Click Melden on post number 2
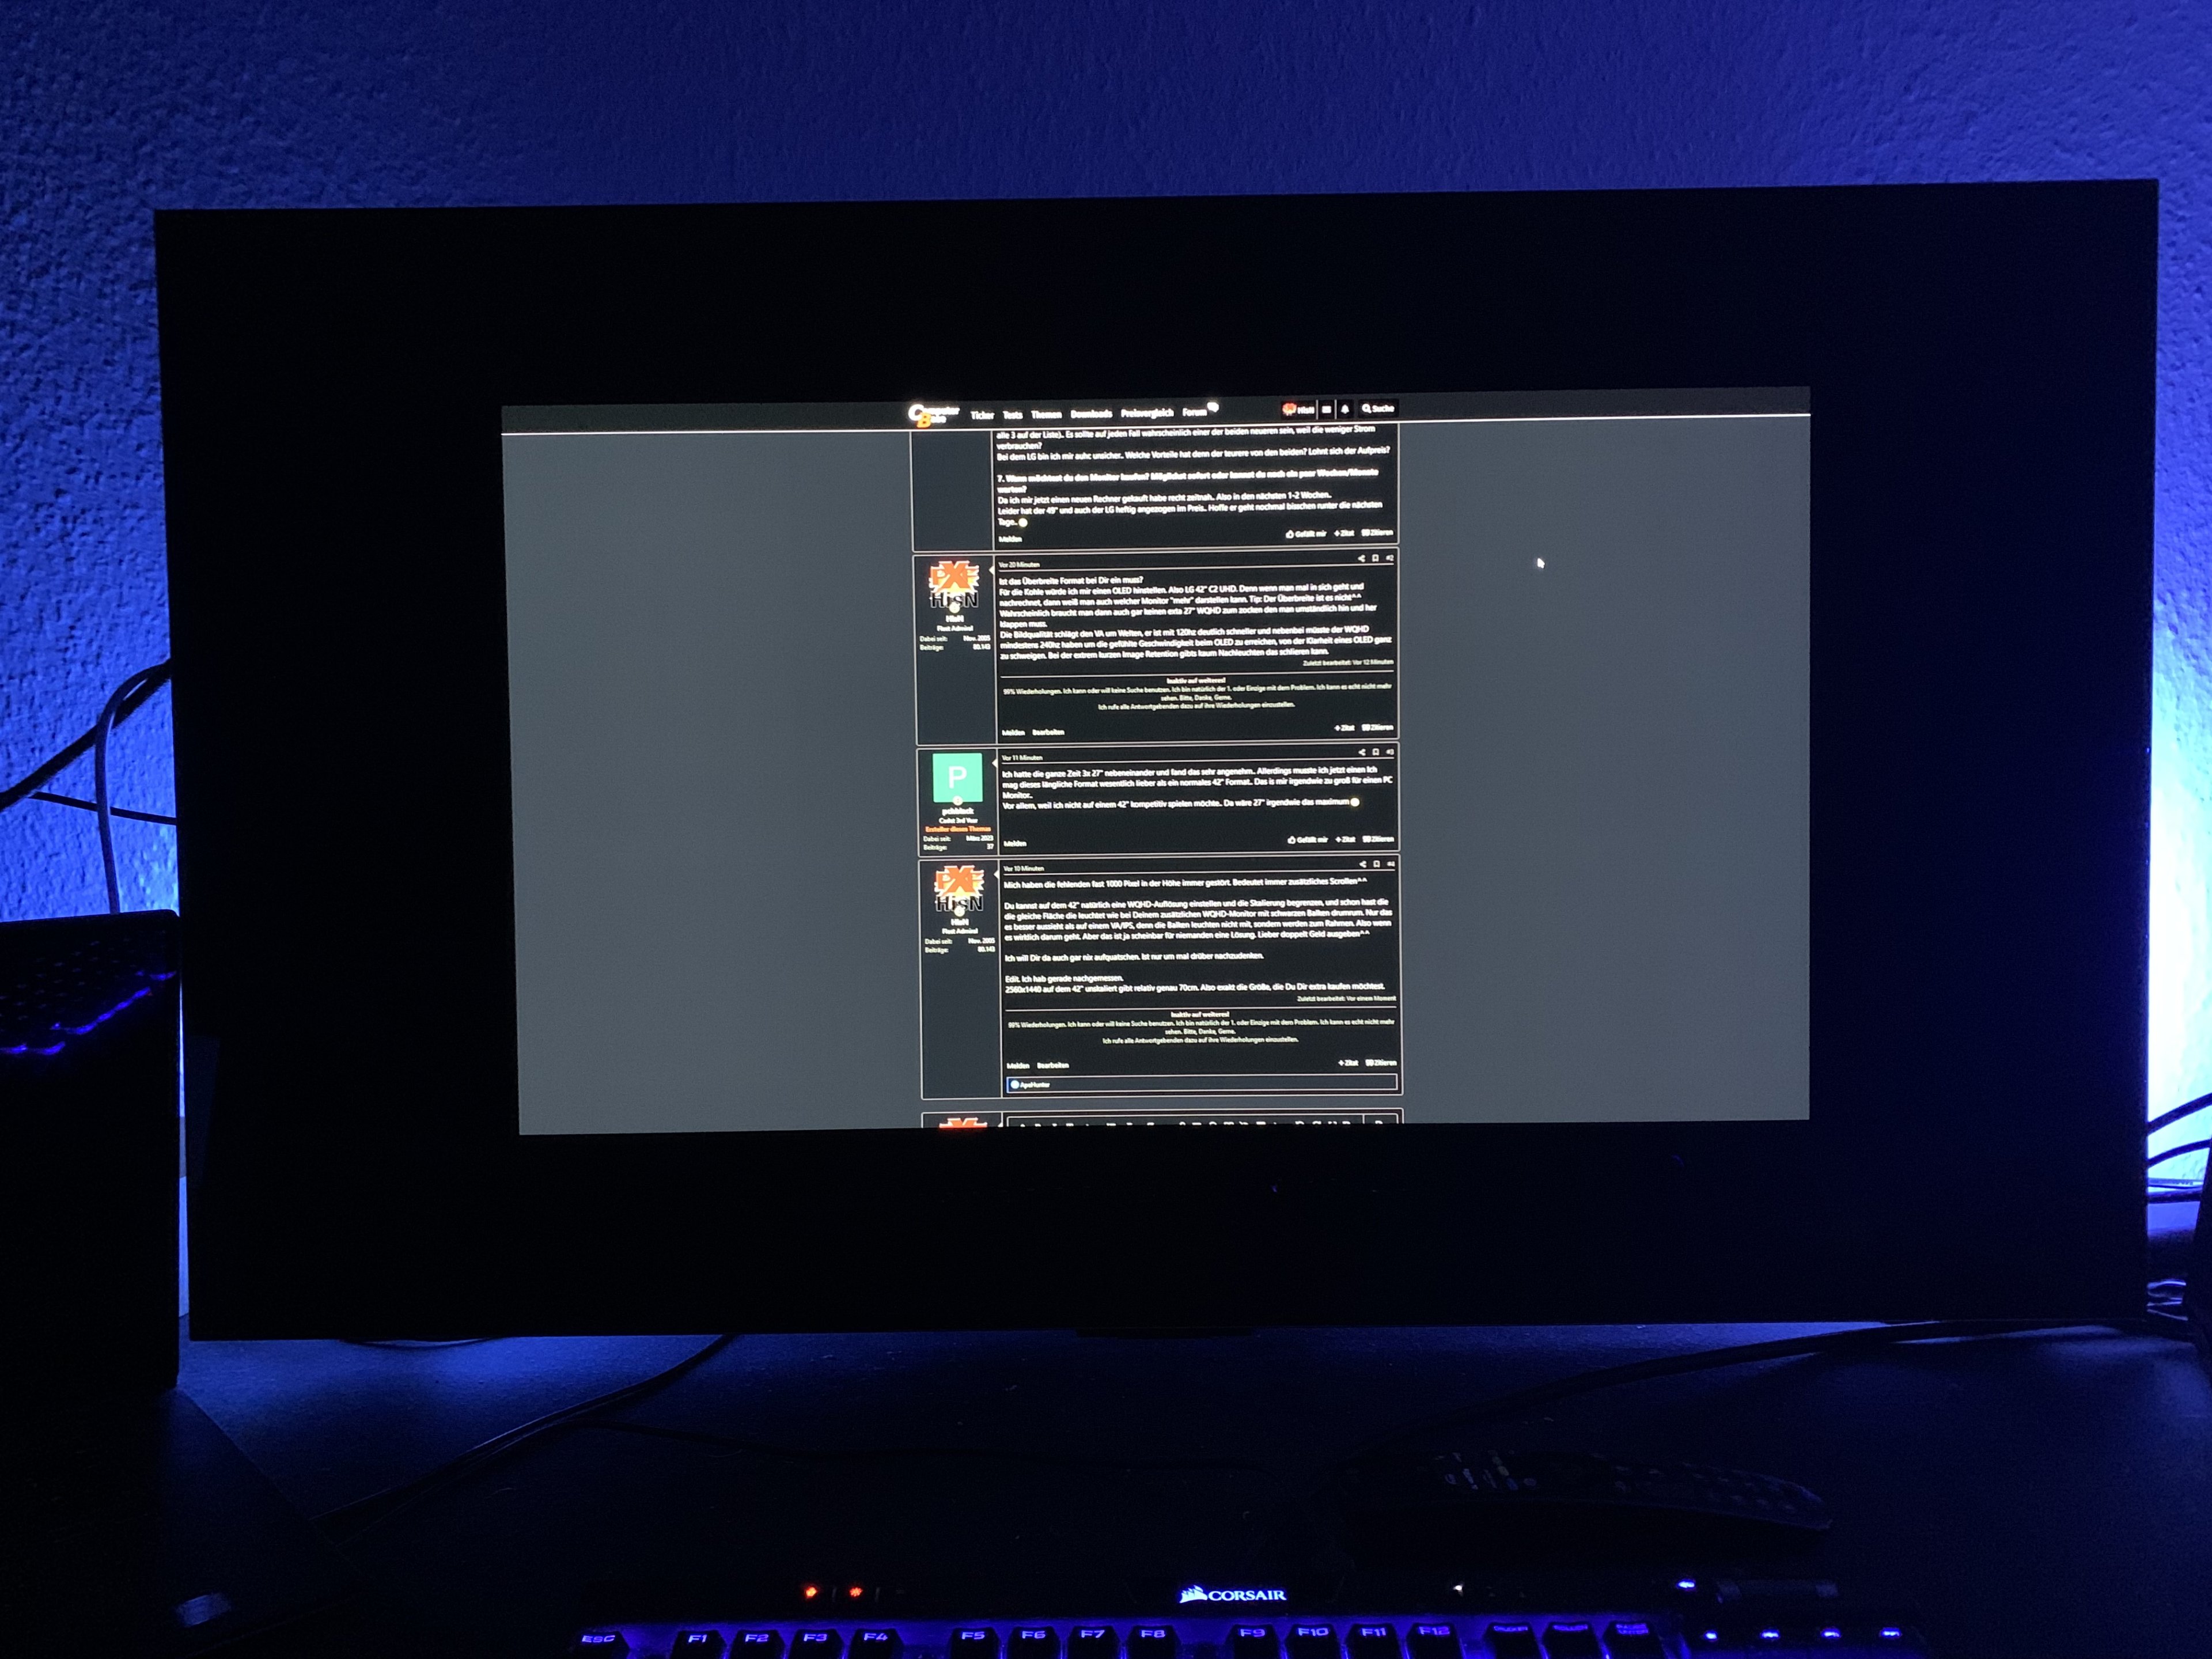Screen dimensions: 2212x1659 click(1013, 732)
